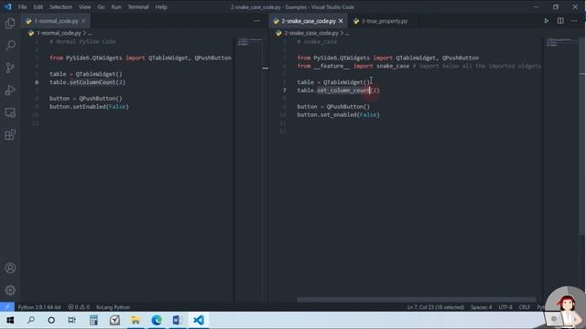Open the Help menu
The image size is (586, 329).
pyautogui.click(x=161, y=7)
